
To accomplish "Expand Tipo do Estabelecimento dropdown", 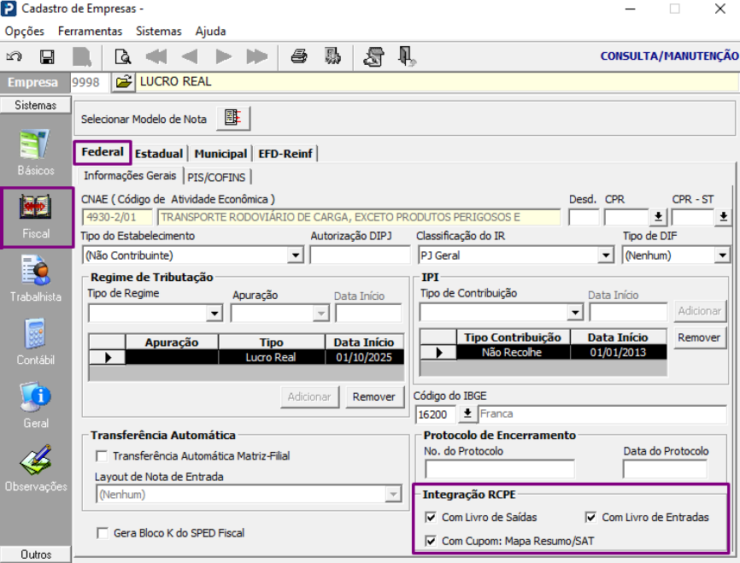I will tap(296, 255).
